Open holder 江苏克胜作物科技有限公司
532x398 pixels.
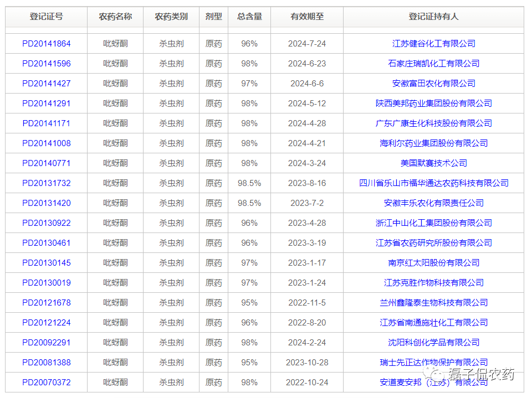(433, 283)
